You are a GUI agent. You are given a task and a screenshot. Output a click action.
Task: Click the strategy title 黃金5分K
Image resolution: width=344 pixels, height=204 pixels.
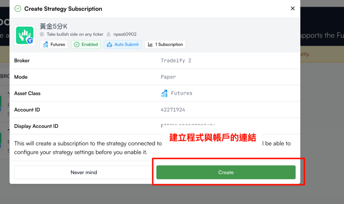(53, 26)
